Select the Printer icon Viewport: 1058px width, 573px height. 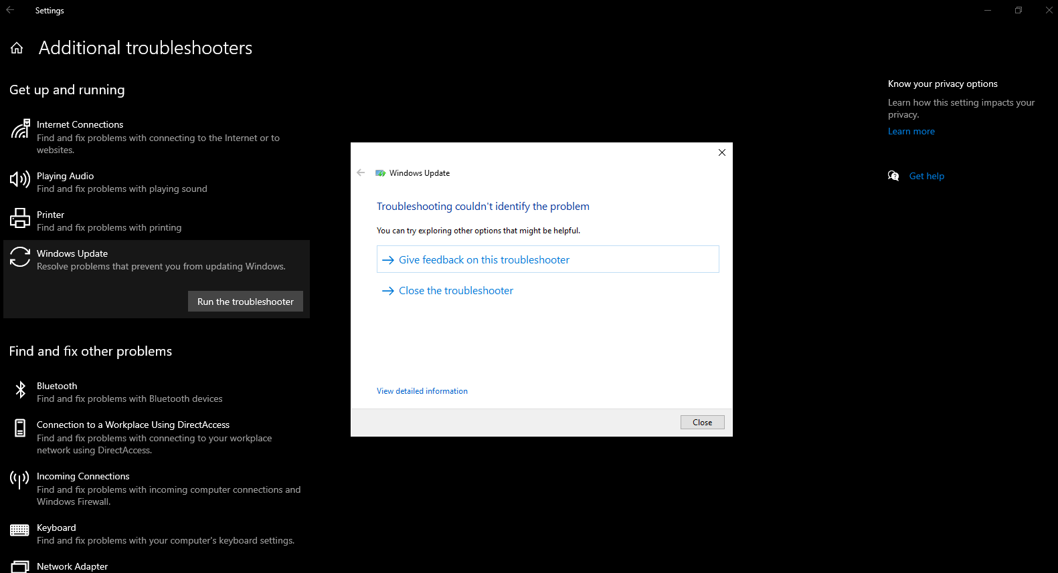(x=20, y=218)
